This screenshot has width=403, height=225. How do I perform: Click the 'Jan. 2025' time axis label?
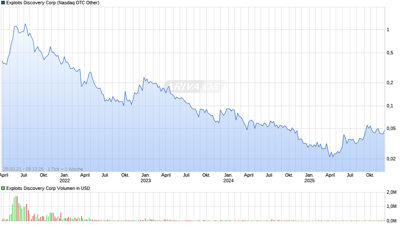[310, 178]
